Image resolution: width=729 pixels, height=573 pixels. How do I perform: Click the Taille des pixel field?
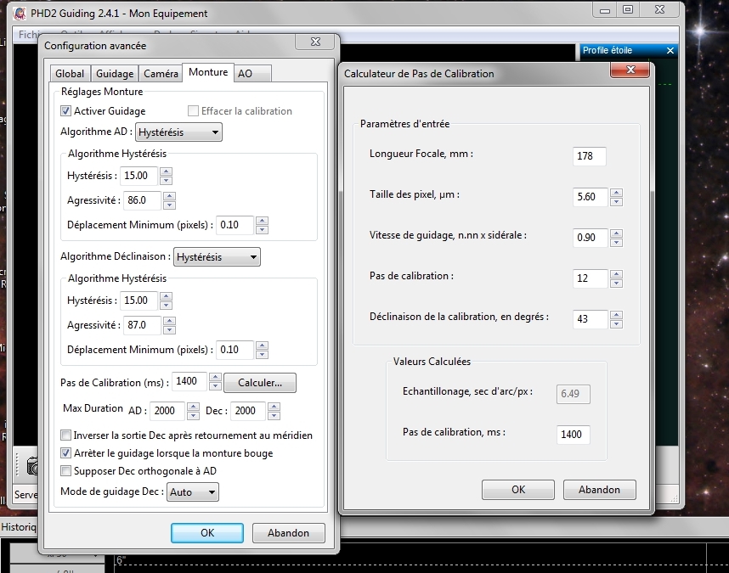coord(591,197)
